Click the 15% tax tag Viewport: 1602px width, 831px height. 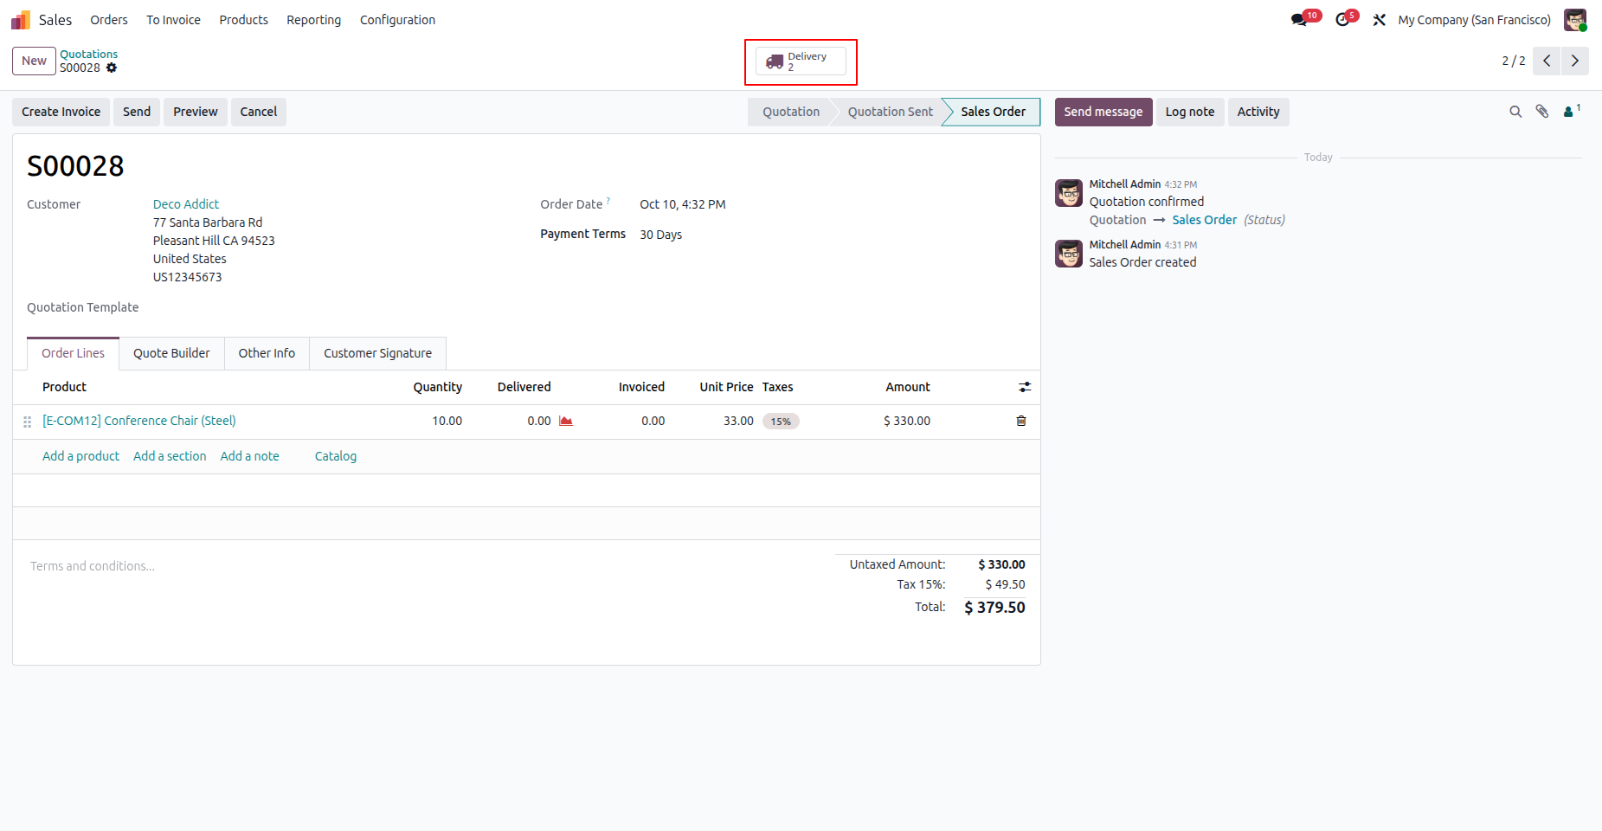pyautogui.click(x=781, y=422)
